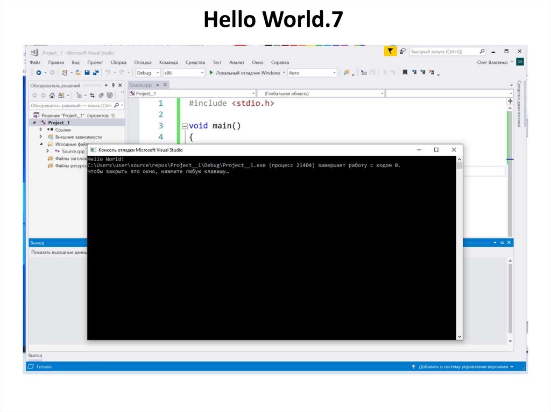Open the Сборка menu

point(118,62)
